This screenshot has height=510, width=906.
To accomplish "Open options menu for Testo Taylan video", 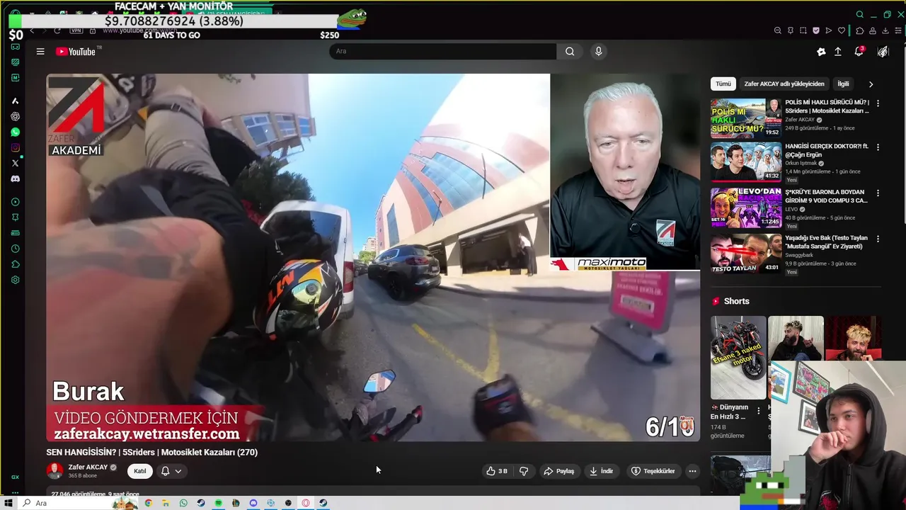I will 878,239.
